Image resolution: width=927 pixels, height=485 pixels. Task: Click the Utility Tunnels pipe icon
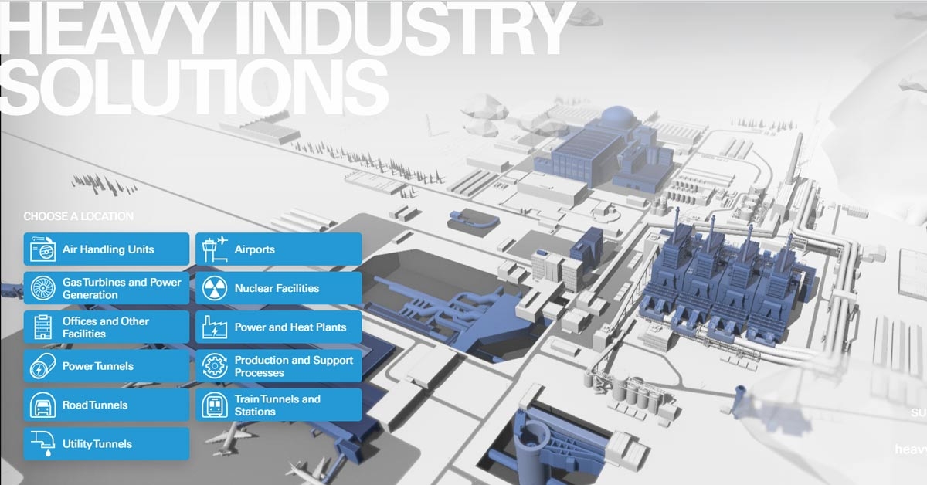(x=42, y=444)
